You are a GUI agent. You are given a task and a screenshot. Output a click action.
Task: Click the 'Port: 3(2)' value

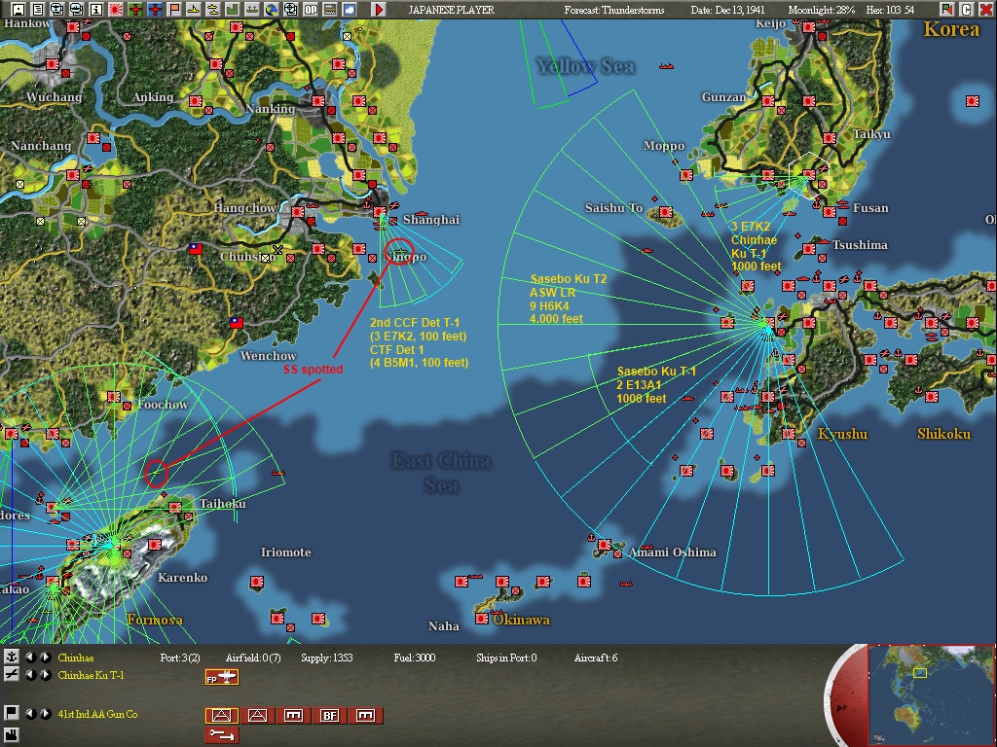click(x=180, y=658)
